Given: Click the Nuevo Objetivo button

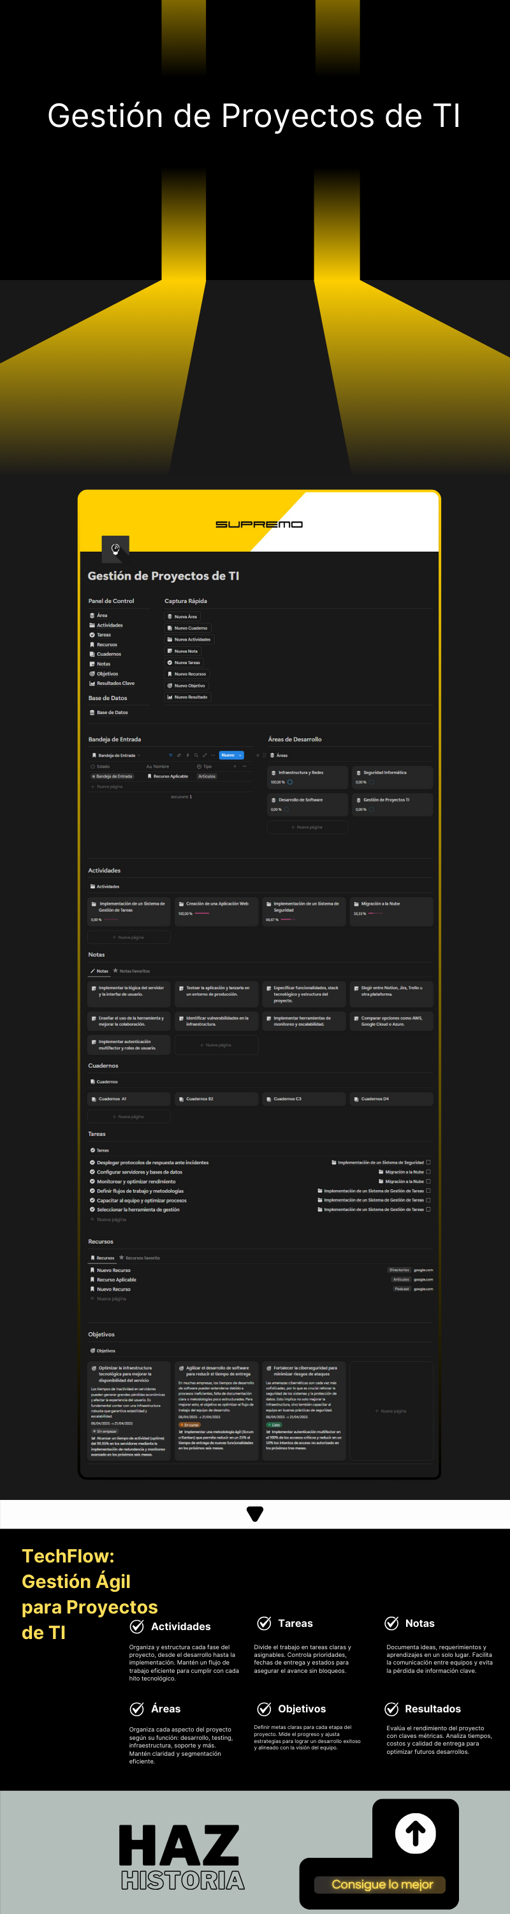Looking at the screenshot, I should click(x=186, y=685).
